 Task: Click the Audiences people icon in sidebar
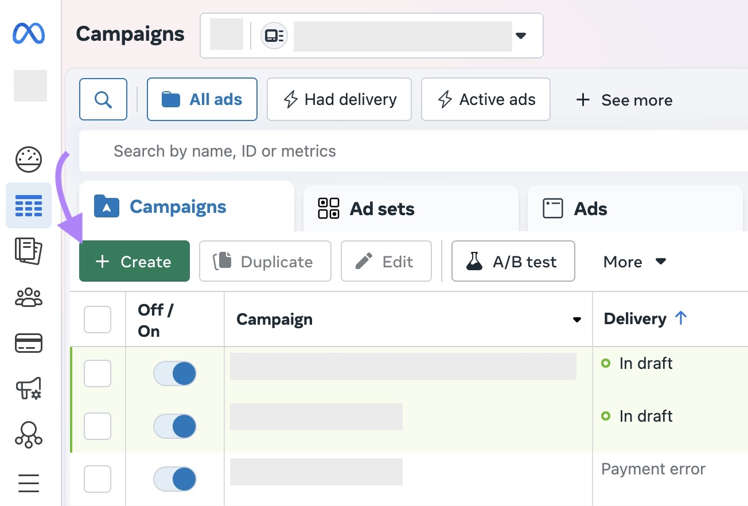29,297
